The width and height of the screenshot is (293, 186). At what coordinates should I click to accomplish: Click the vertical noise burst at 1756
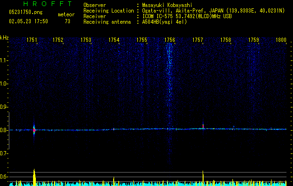click(x=170, y=103)
